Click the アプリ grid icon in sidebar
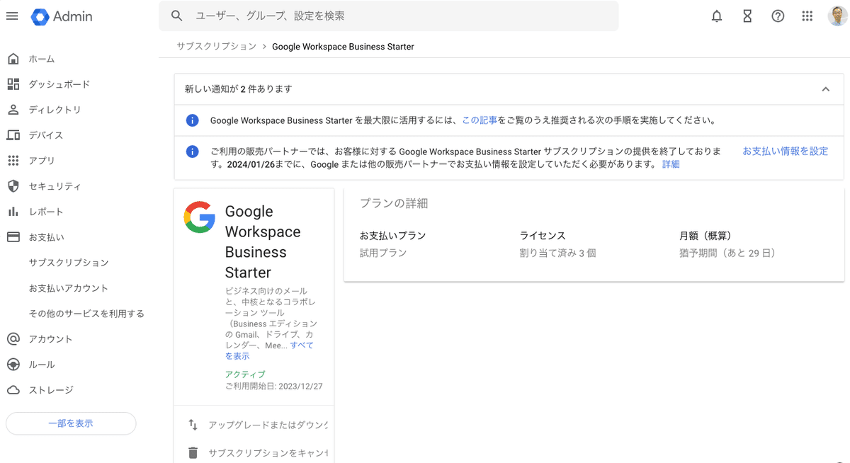Image resolution: width=850 pixels, height=463 pixels. (x=13, y=161)
